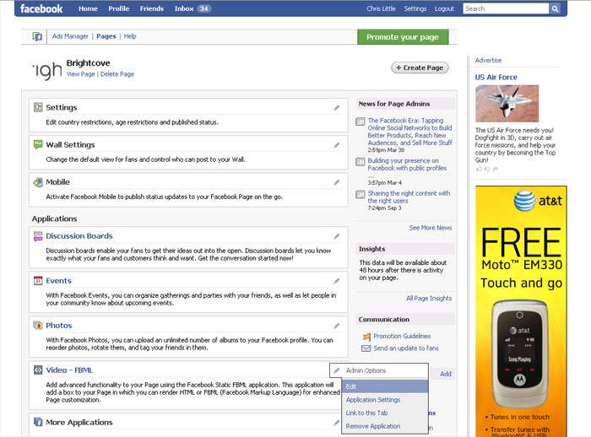The height and width of the screenshot is (437, 591).
Task: Click the search magnifier button
Action: click(x=555, y=8)
